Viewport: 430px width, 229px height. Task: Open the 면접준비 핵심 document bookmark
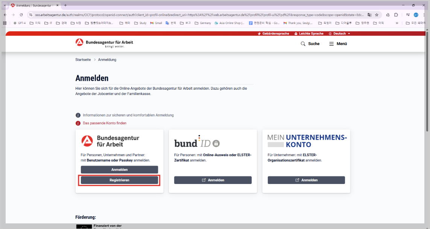click(264, 23)
